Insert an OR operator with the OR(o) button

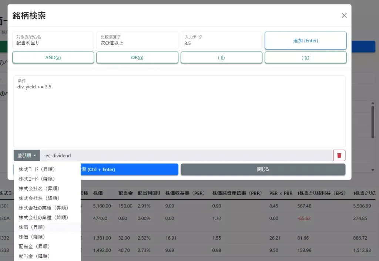pos(137,58)
